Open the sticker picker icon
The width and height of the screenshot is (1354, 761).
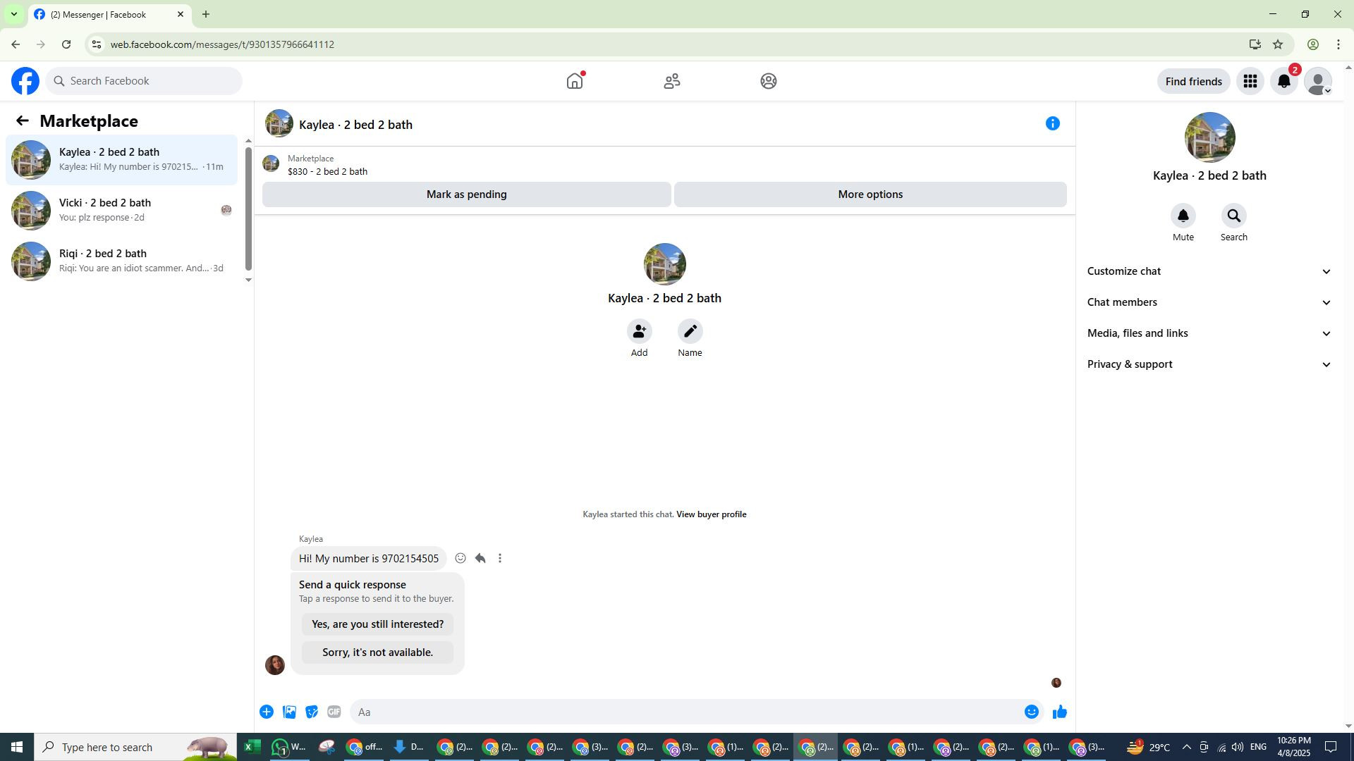coord(312,712)
